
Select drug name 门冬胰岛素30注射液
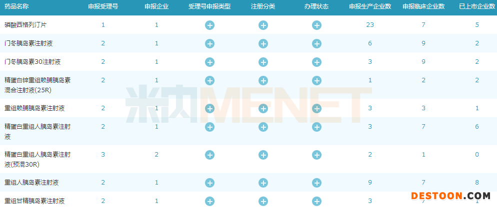click(x=32, y=62)
